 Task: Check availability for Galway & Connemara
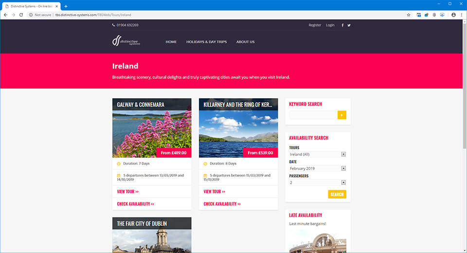[x=136, y=204]
